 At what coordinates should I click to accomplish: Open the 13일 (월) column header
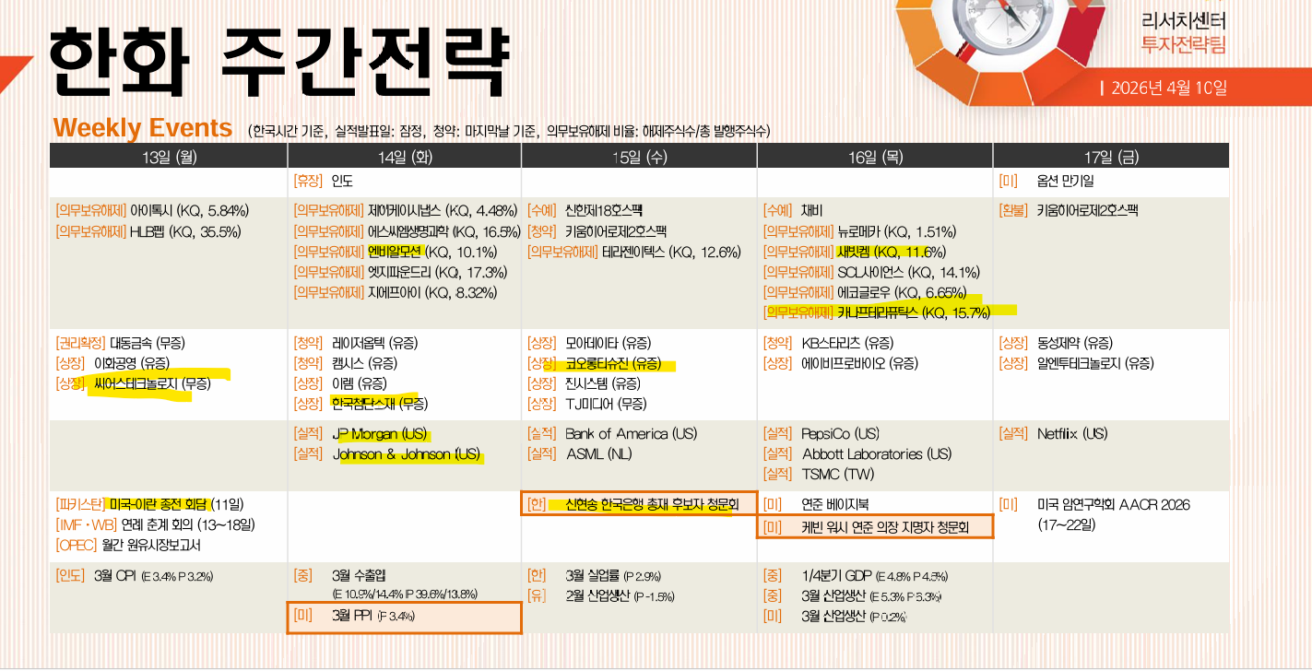pyautogui.click(x=168, y=155)
